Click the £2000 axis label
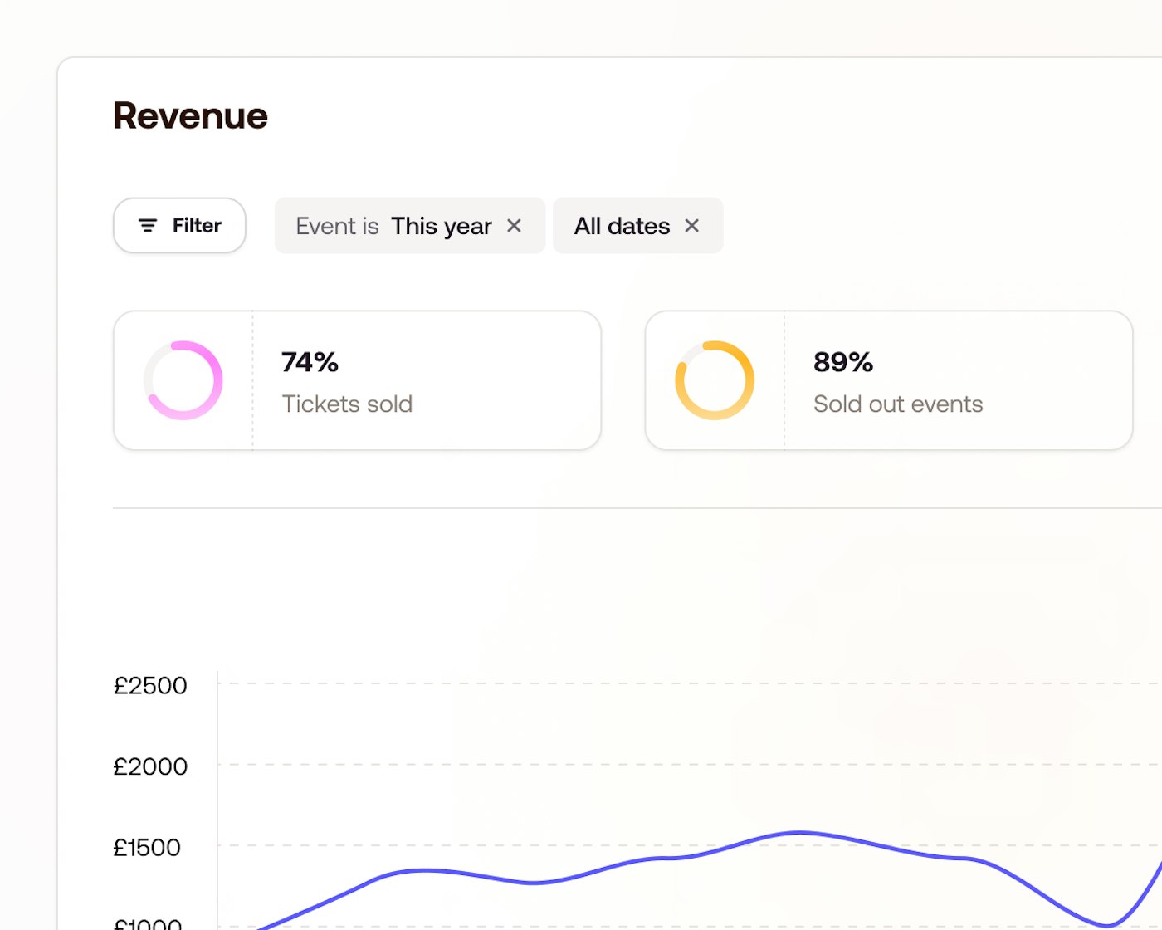 tap(150, 766)
